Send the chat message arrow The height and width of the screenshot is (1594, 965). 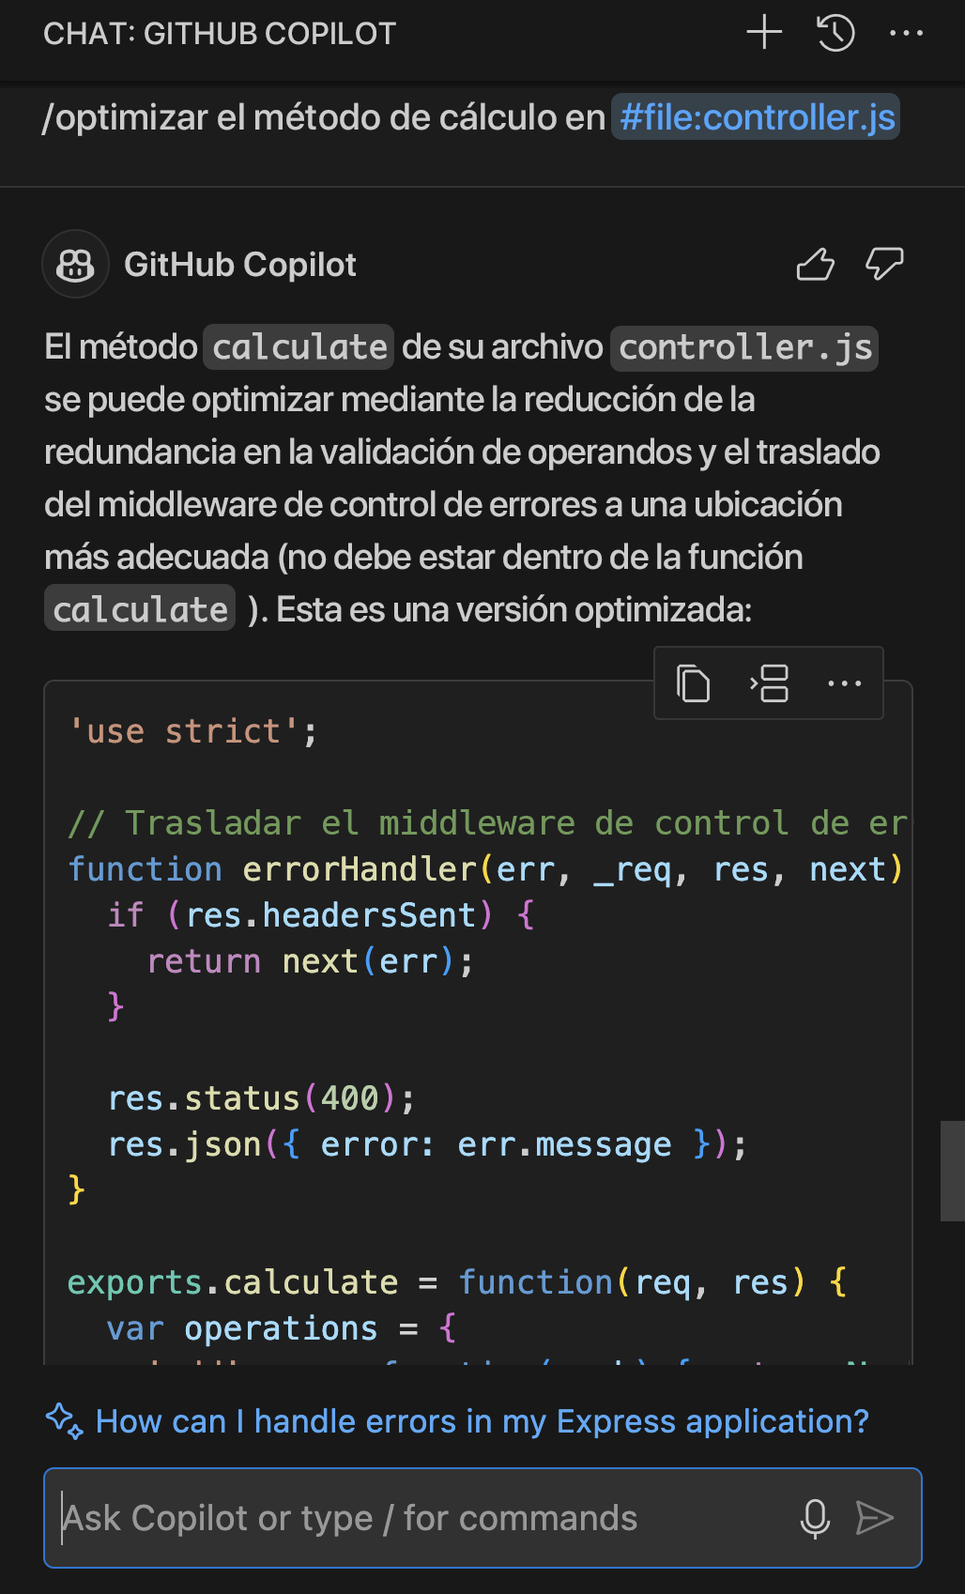click(x=874, y=1518)
